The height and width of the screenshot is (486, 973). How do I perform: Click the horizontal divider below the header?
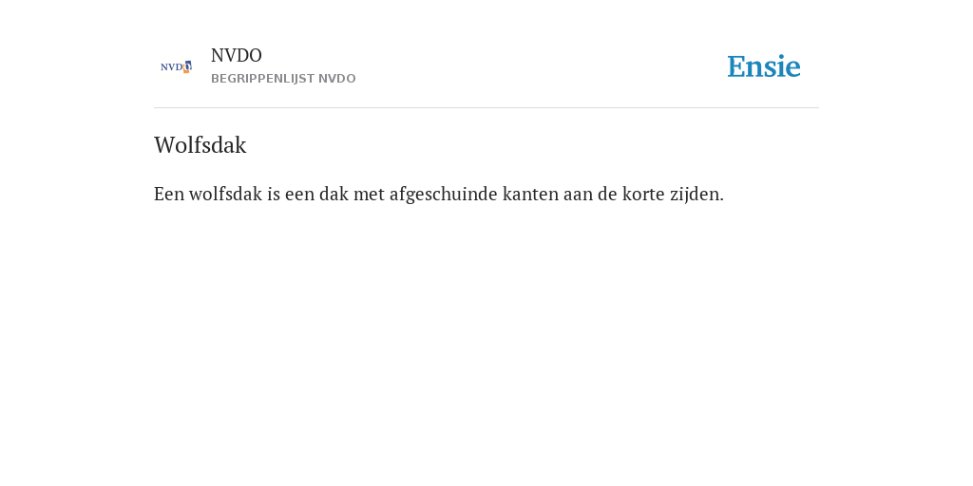486,108
